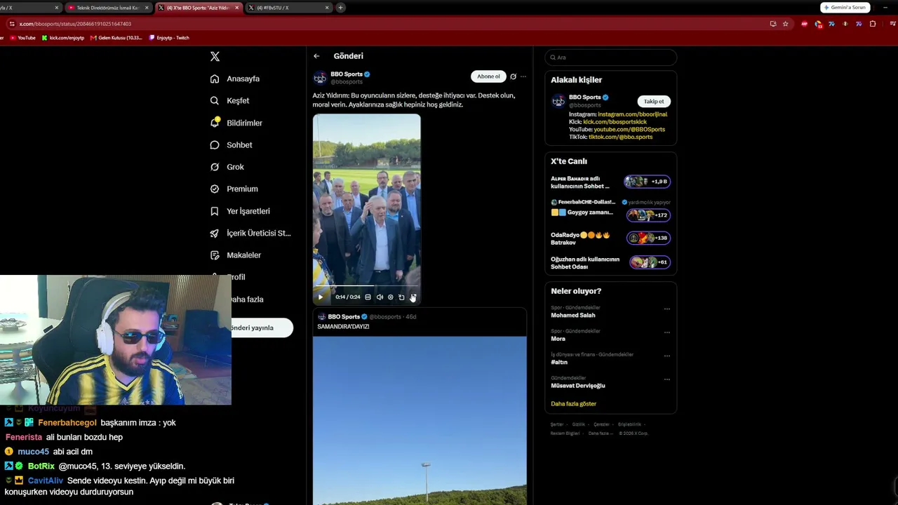This screenshot has width=898, height=505.
Task: Open a new browser tab
Action: pyautogui.click(x=340, y=8)
